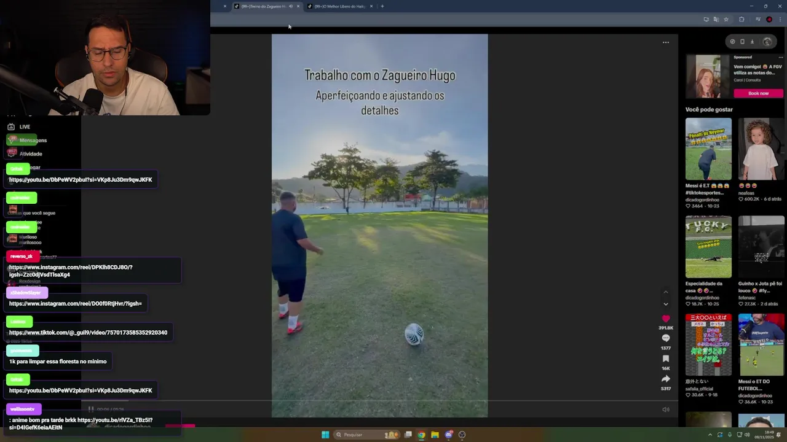
Task: Open OBS Studio from the taskbar
Action: pos(462,435)
